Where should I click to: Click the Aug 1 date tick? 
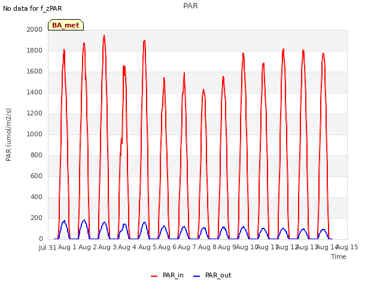pos(68,247)
